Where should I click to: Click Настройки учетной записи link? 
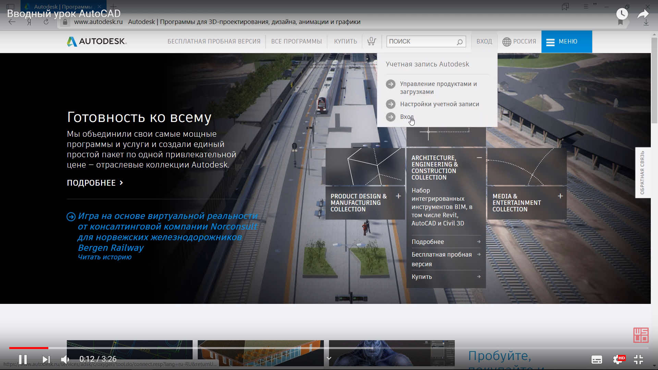tap(439, 104)
